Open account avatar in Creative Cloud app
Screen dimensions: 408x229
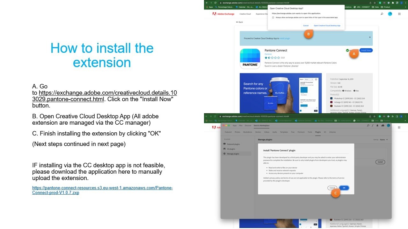coord(389,126)
